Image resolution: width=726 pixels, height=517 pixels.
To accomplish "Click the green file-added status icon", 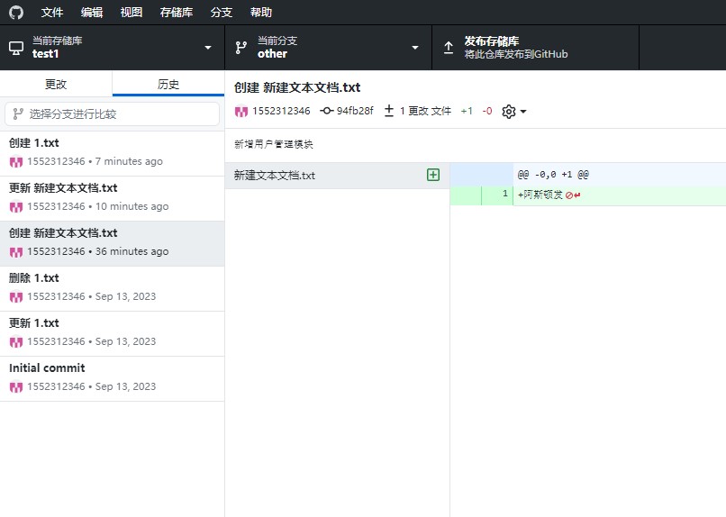I will click(x=433, y=175).
